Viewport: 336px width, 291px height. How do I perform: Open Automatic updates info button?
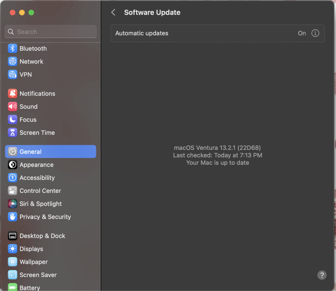(316, 33)
